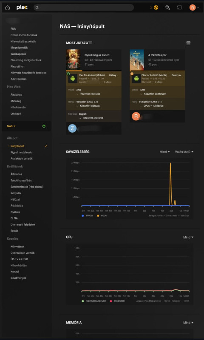Click green lock icon beside NAS server
Screen dimensions: 204x340
[44, 126]
